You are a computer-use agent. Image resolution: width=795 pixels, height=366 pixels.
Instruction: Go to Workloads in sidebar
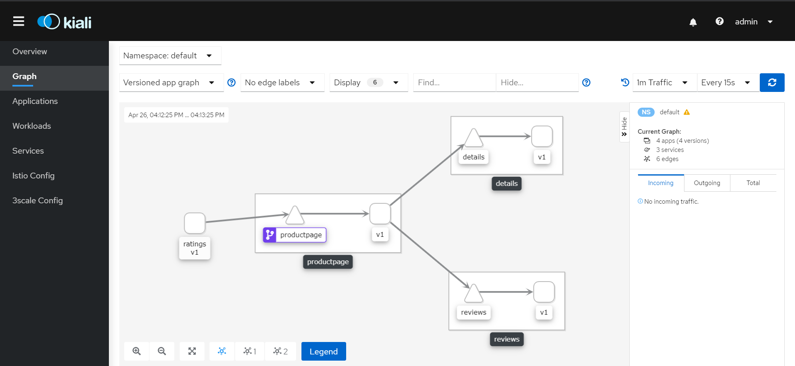click(54, 126)
